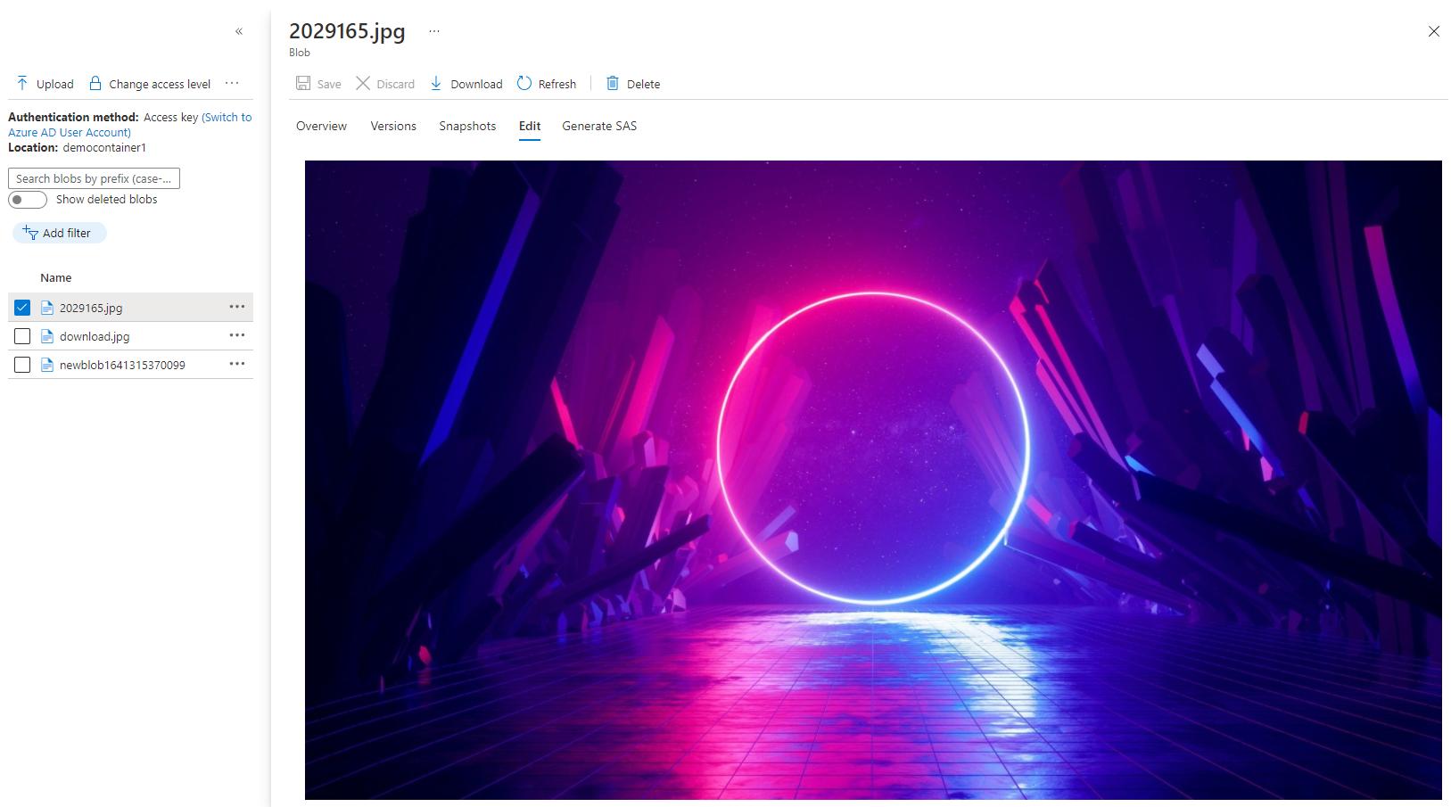The image size is (1451, 807).
Task: Check the download.jpg checkbox
Action: coord(22,336)
